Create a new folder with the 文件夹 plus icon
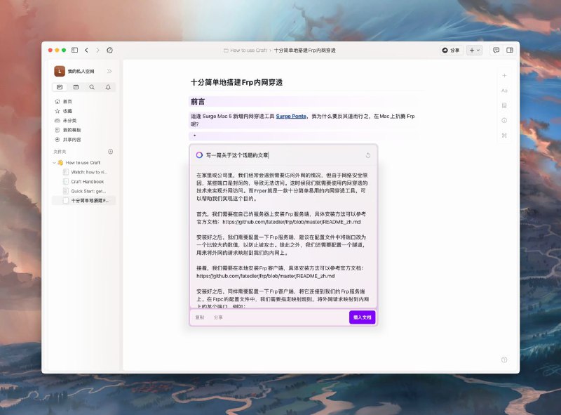The height and width of the screenshot is (415, 561). tap(111, 150)
